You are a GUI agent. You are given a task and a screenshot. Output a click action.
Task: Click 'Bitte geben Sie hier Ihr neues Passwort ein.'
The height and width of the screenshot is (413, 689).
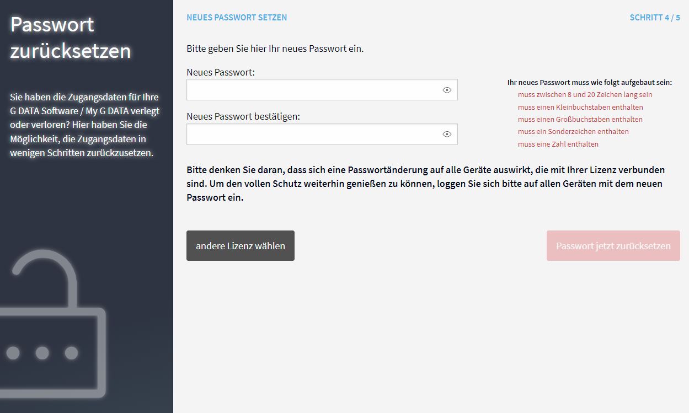coord(275,49)
